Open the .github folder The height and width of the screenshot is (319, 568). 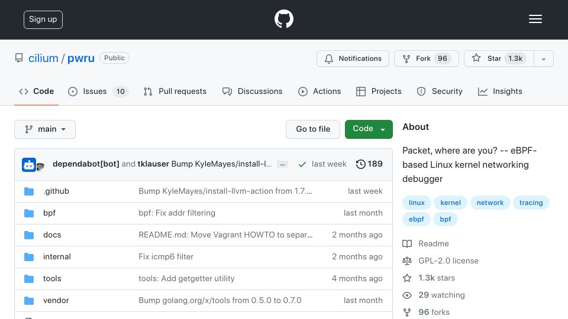point(56,191)
